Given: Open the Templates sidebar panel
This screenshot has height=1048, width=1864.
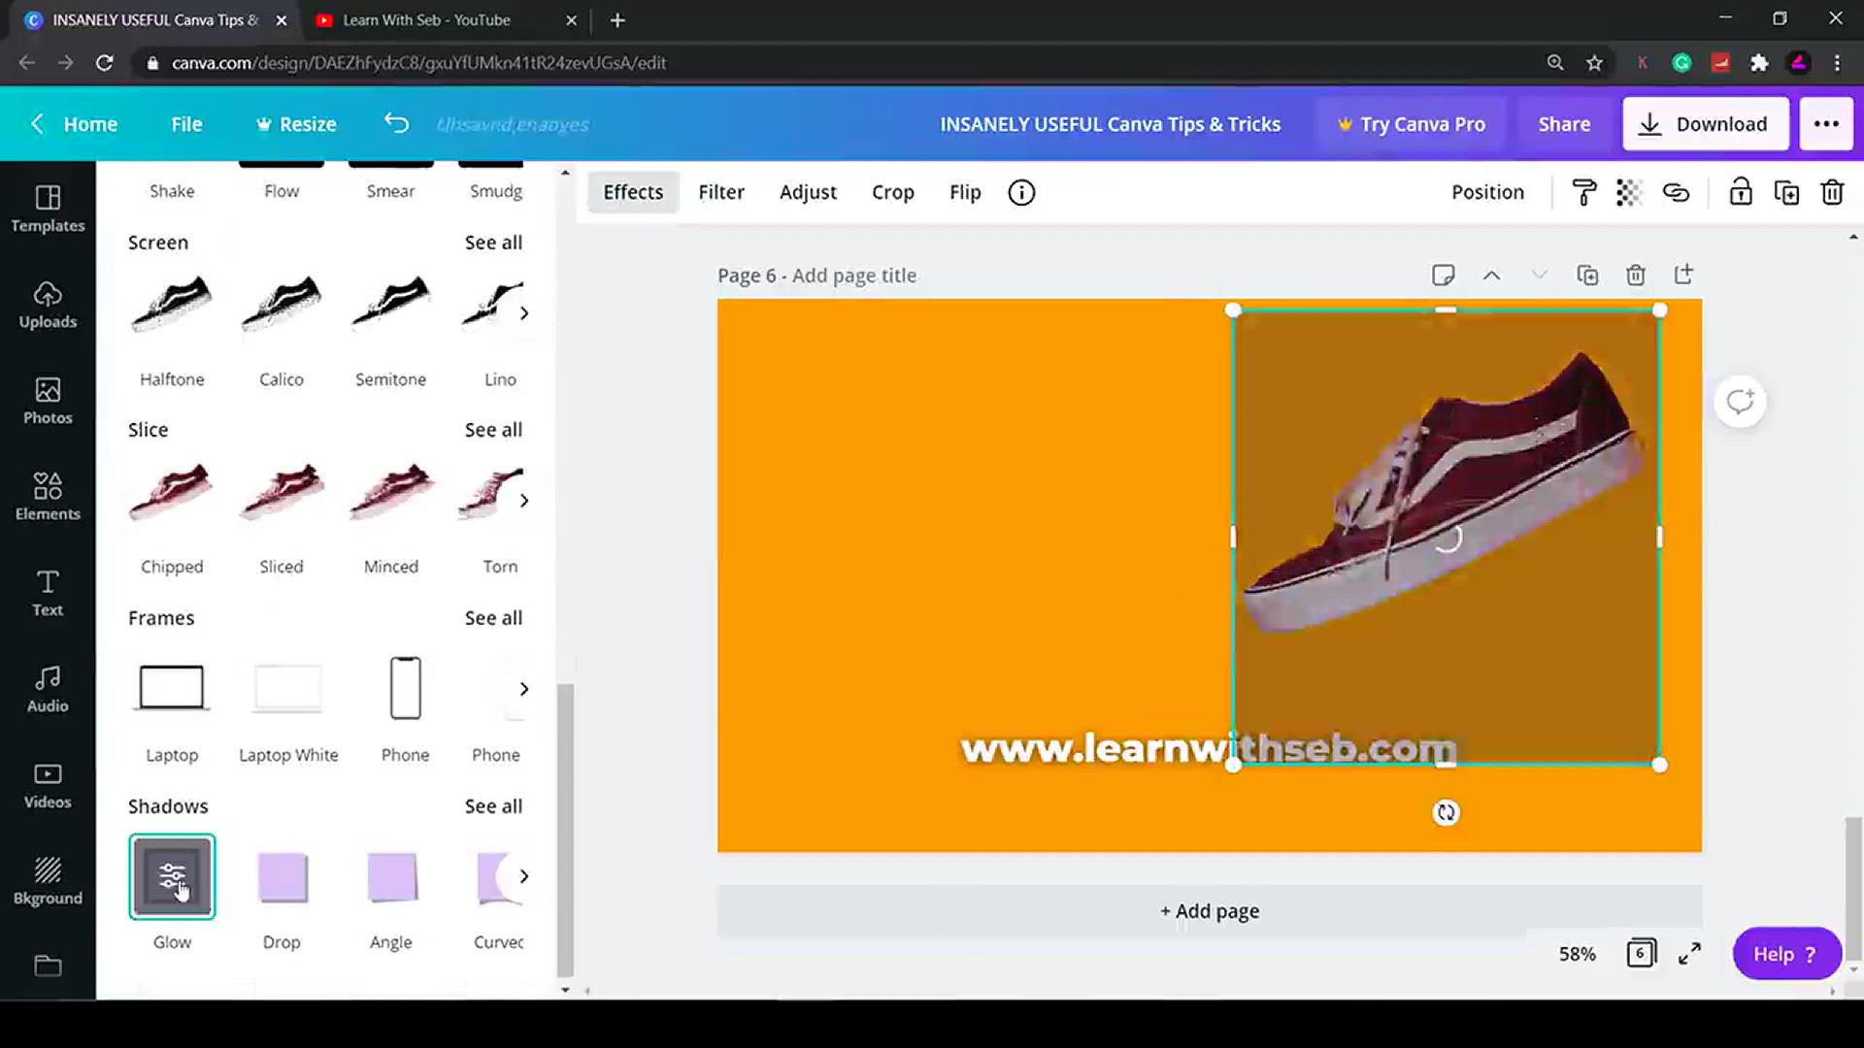Looking at the screenshot, I should 48,209.
